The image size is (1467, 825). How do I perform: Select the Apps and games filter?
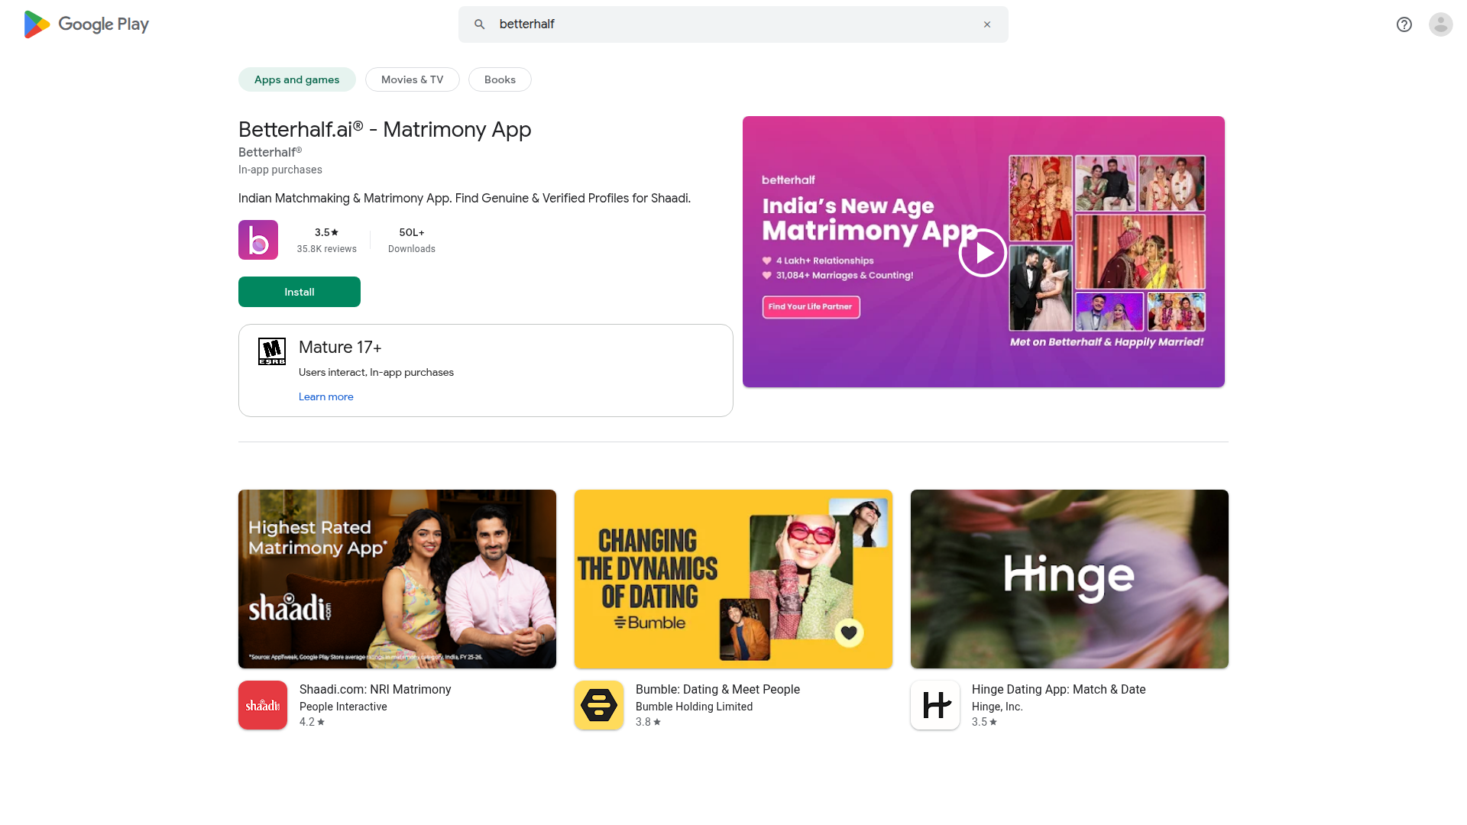(x=297, y=79)
